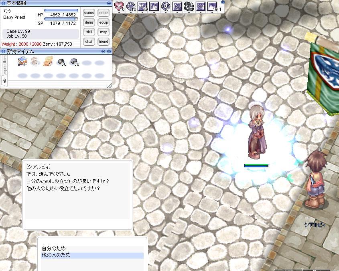Open the arrow beneath the Heal skill
Screen dimensions: 339x271
[119, 13]
